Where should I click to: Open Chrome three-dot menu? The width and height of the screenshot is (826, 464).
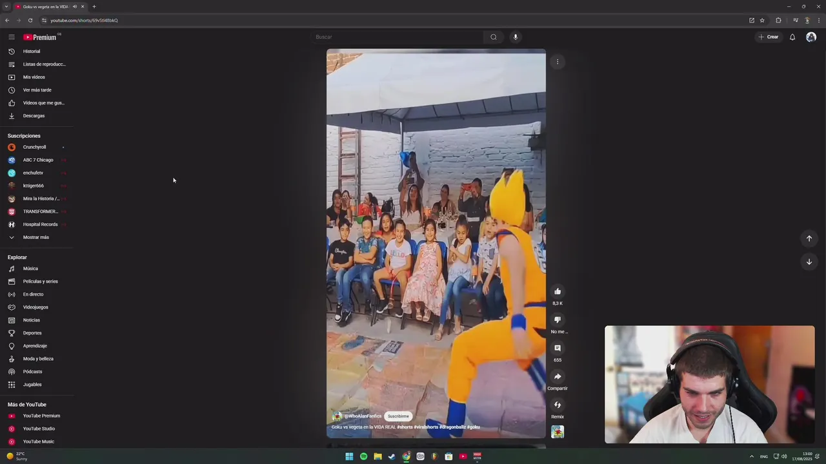coord(819,20)
